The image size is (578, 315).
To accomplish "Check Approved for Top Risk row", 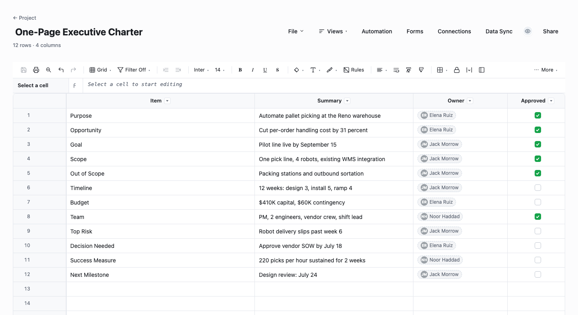I will coord(538,231).
